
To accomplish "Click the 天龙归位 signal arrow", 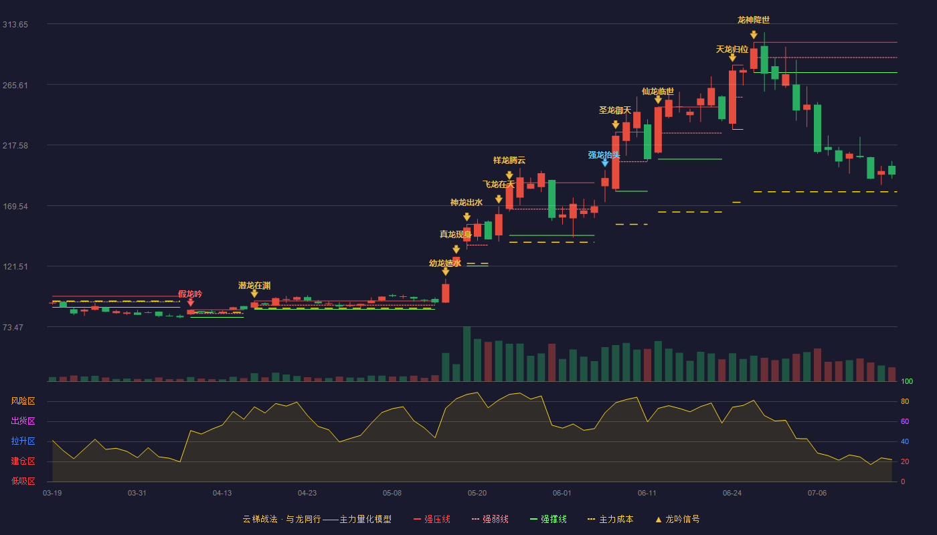I will coord(732,58).
